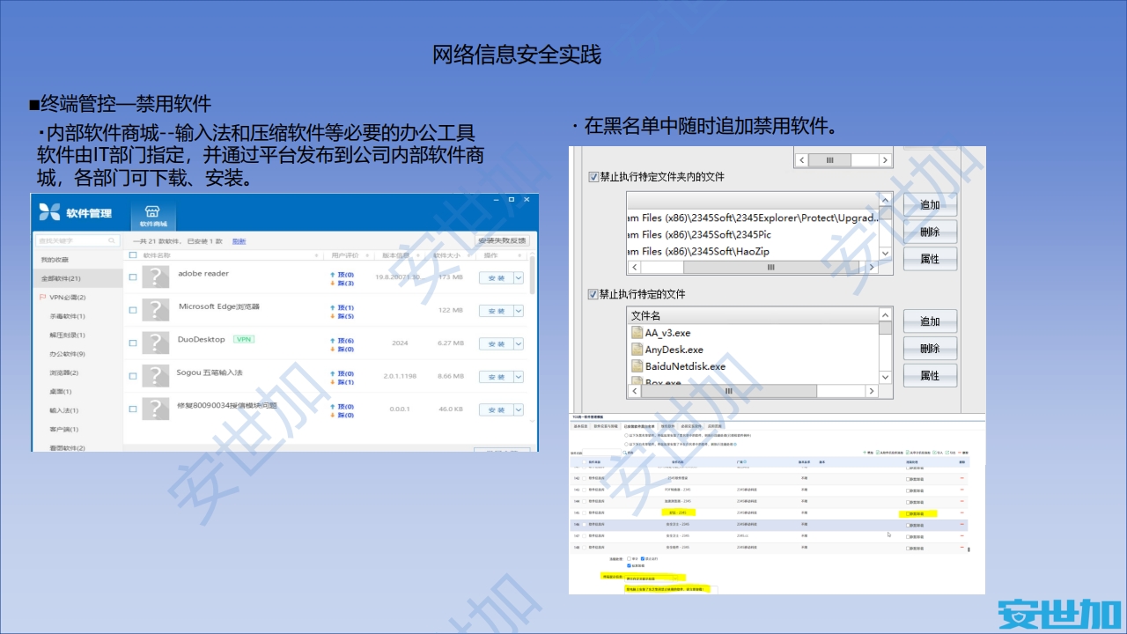
Task: Click the Sogou 五笔输入法 placeholder icon
Action: (156, 376)
